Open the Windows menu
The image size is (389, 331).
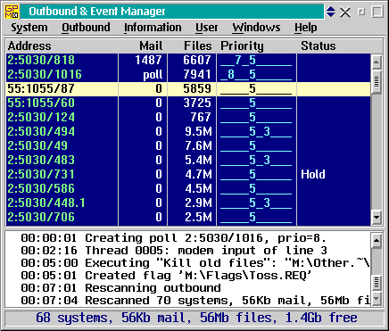[x=256, y=28]
